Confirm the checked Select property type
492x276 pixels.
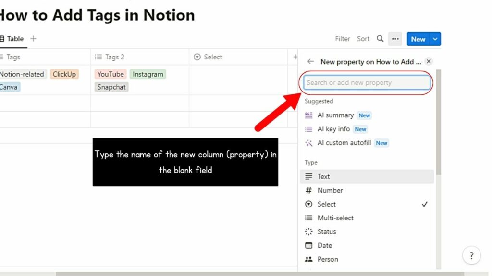point(326,204)
